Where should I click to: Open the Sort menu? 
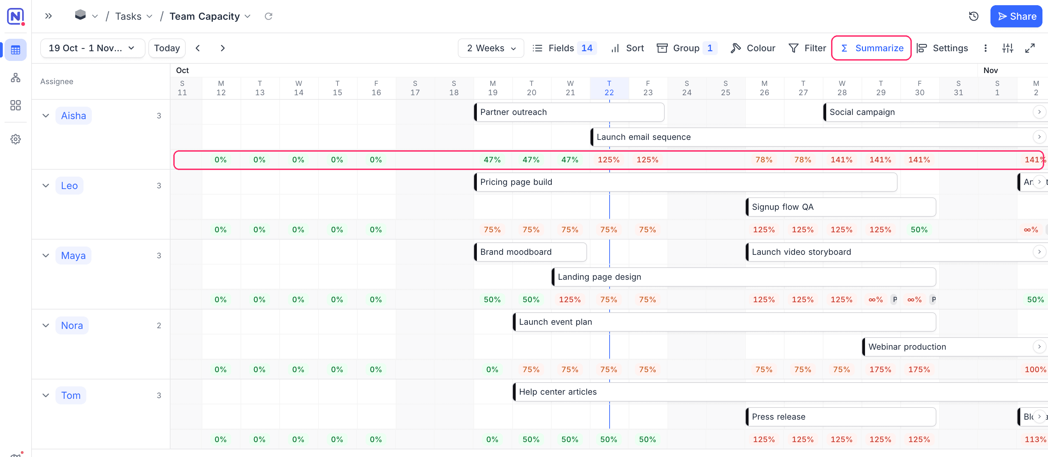tap(627, 48)
